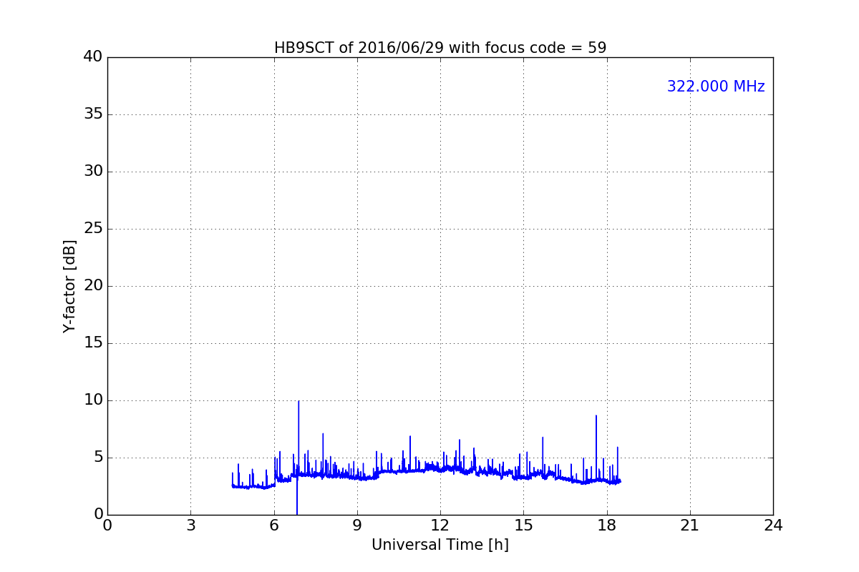Click x-axis tick label 24
Image resolution: width=859 pixels, height=572 pixels.
[x=773, y=526]
